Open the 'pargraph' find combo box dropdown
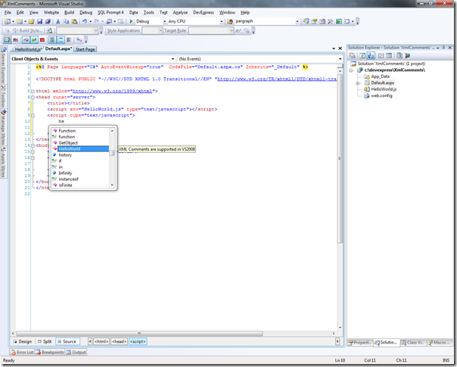This screenshot has height=367, width=457. point(297,21)
